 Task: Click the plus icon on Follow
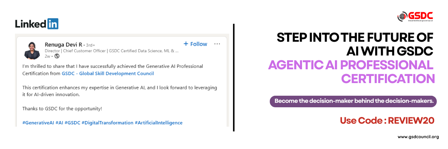click(186, 44)
